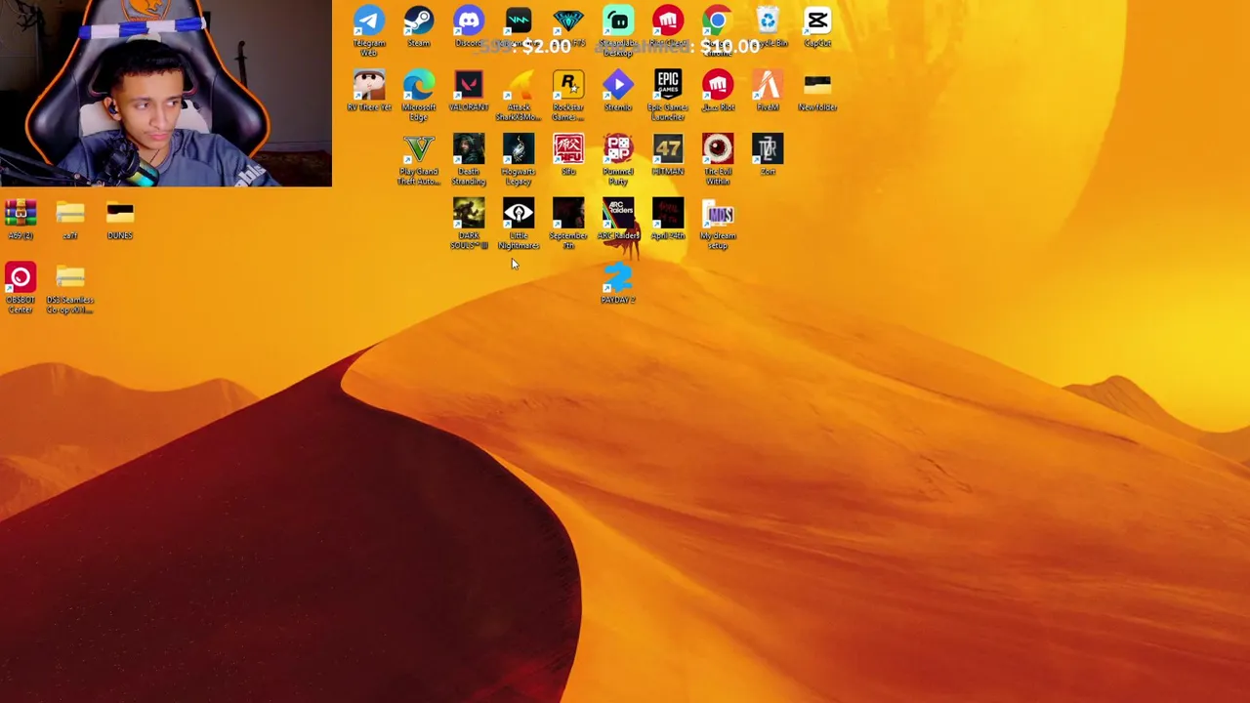Select the ARC Raiders shortcut
Screen dimensions: 1250x703
coord(618,219)
